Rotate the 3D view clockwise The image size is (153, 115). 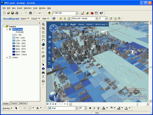[x=49, y=48]
